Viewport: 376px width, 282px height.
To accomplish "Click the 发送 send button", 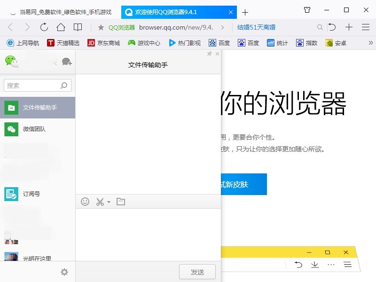I will point(197,271).
